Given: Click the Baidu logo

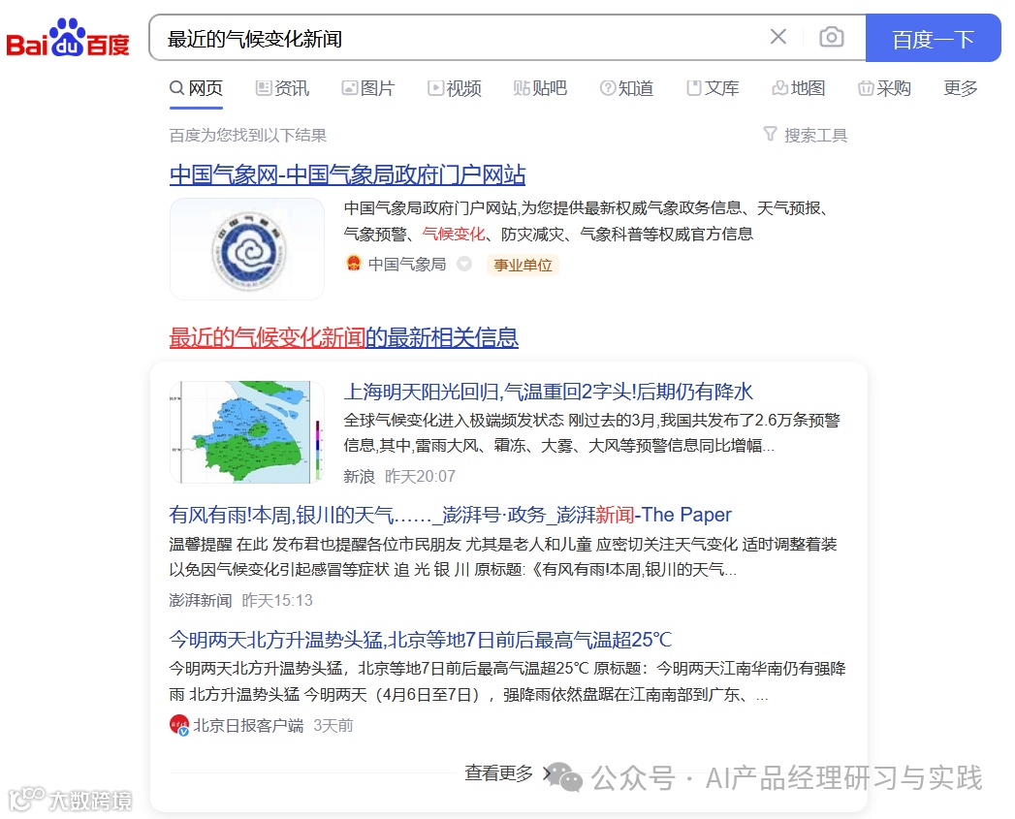Looking at the screenshot, I should [68, 38].
